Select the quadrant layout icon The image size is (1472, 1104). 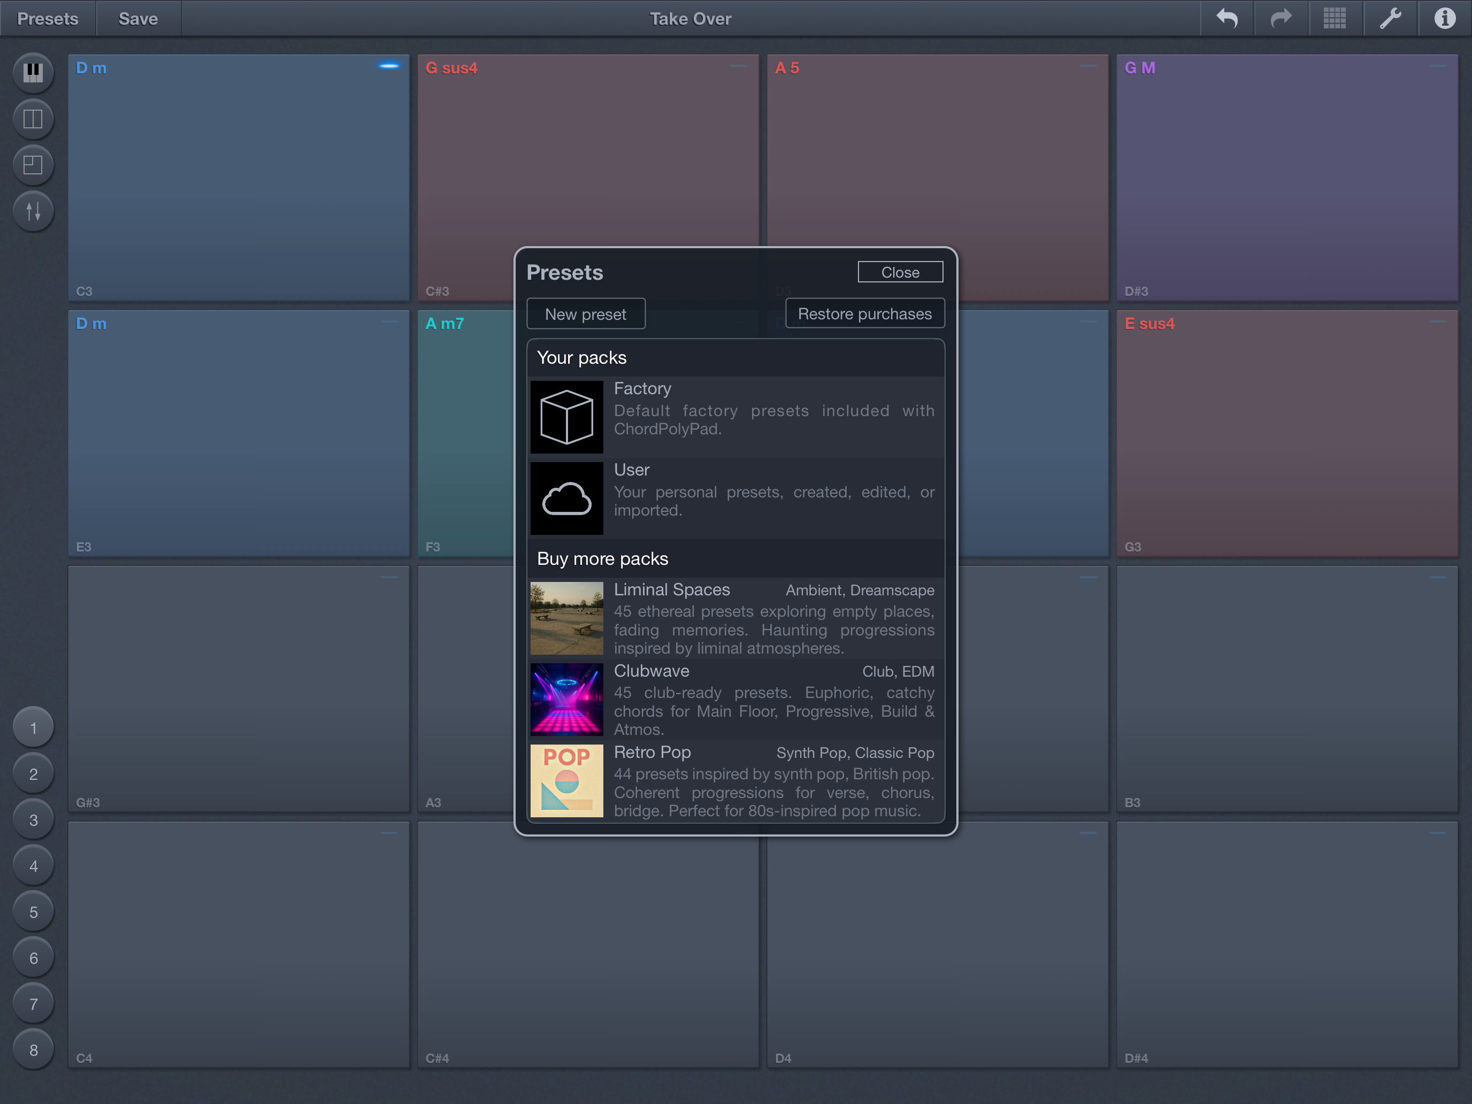[33, 164]
